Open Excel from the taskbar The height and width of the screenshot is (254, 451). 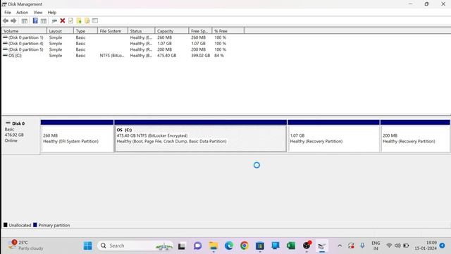point(291,246)
